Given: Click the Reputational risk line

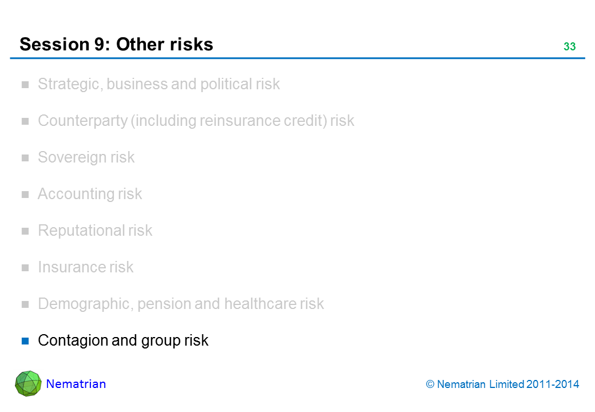Looking at the screenshot, I should click(95, 231).
